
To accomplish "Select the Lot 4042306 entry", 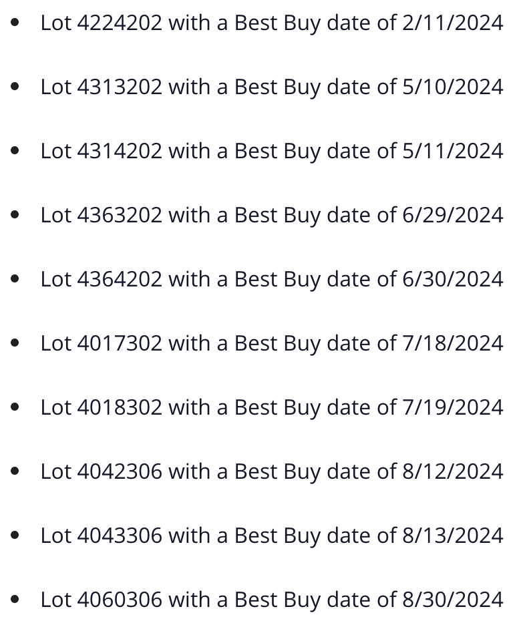I will 272,472.
